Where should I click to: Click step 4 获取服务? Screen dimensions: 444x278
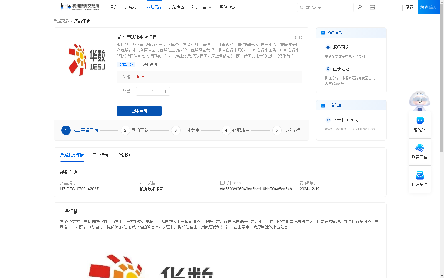(x=236, y=130)
